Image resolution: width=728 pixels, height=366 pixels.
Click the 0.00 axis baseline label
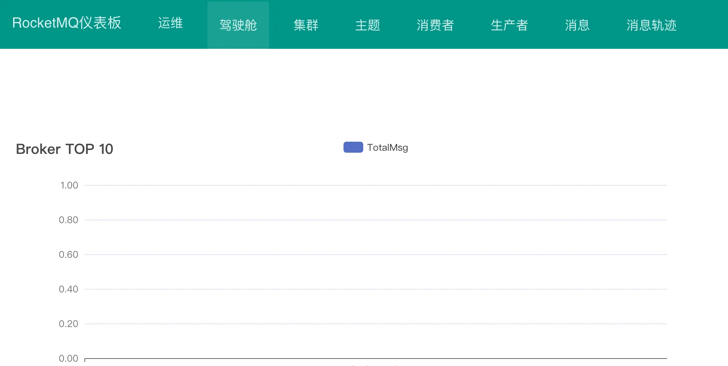point(69,358)
